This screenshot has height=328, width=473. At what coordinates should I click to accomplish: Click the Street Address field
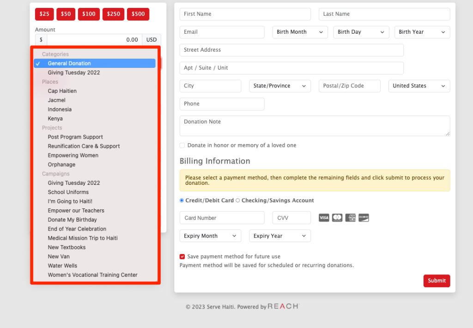pos(291,50)
